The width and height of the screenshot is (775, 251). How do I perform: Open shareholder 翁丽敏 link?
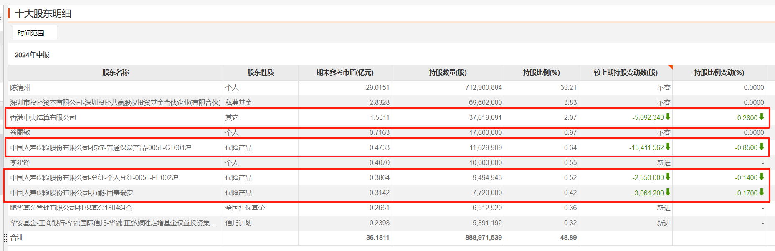tap(20, 133)
